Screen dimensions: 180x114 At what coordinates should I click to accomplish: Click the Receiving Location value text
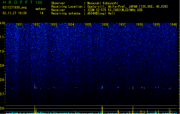click(x=128, y=7)
